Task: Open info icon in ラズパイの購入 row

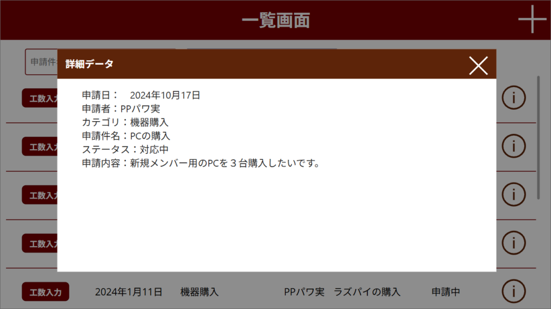Action: (x=513, y=291)
